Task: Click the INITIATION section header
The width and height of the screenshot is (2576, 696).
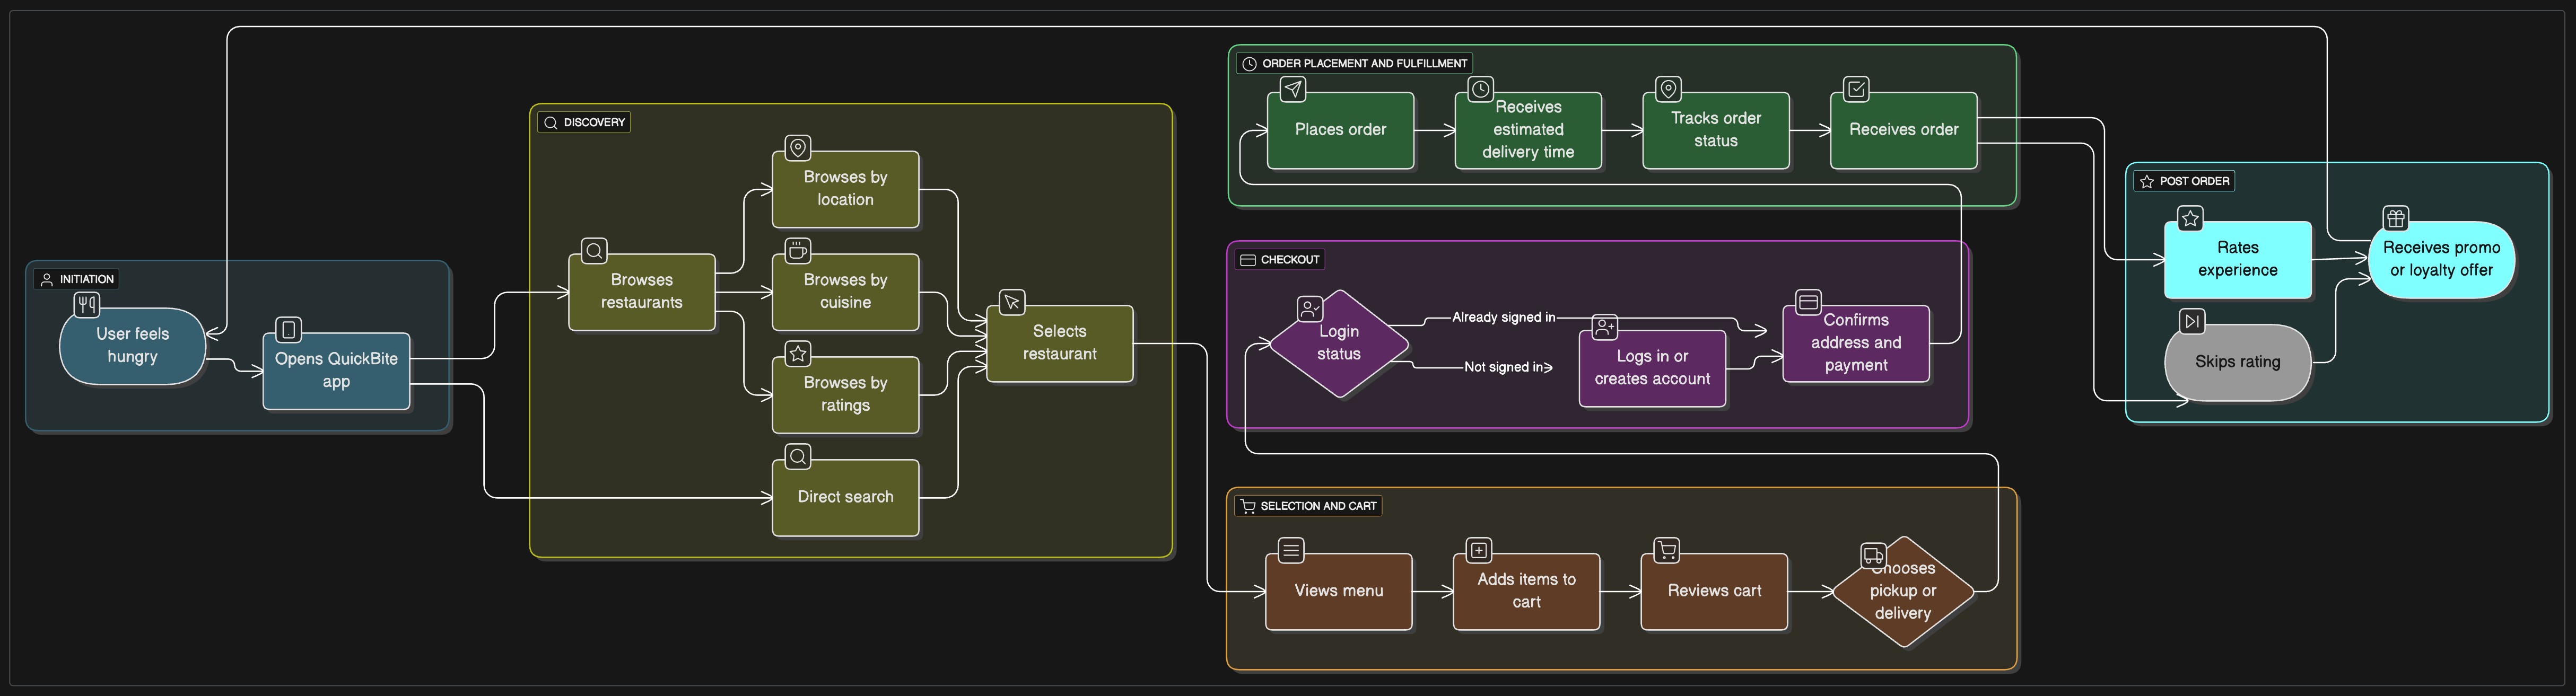Action: pos(77,279)
